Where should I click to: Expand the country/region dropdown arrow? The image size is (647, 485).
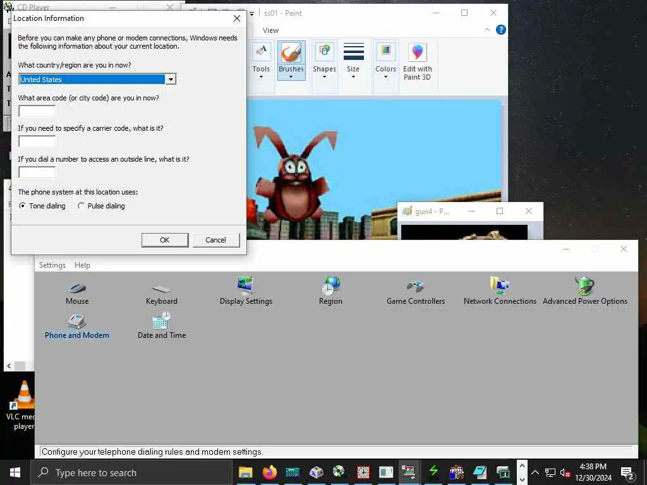tap(171, 79)
